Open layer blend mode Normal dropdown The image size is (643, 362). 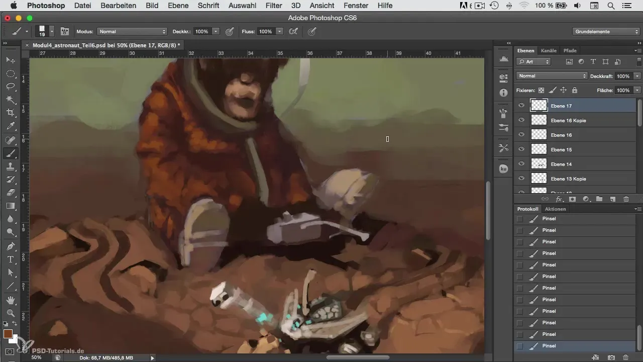[x=552, y=76]
